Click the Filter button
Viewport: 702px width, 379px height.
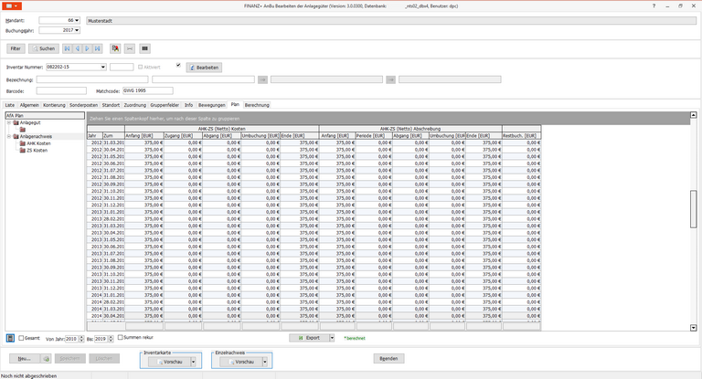tap(16, 48)
